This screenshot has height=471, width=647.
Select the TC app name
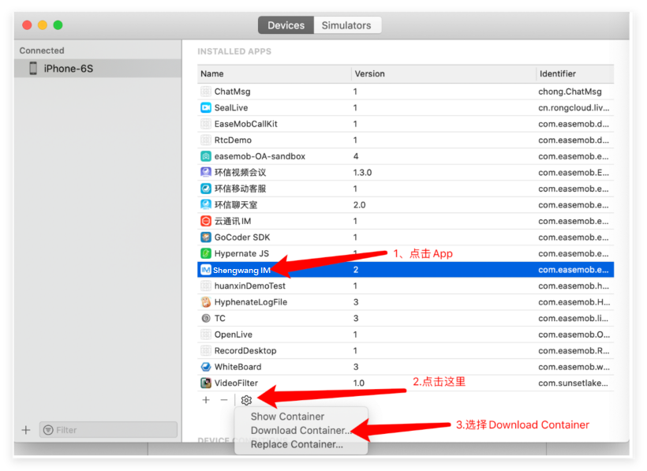coord(220,318)
